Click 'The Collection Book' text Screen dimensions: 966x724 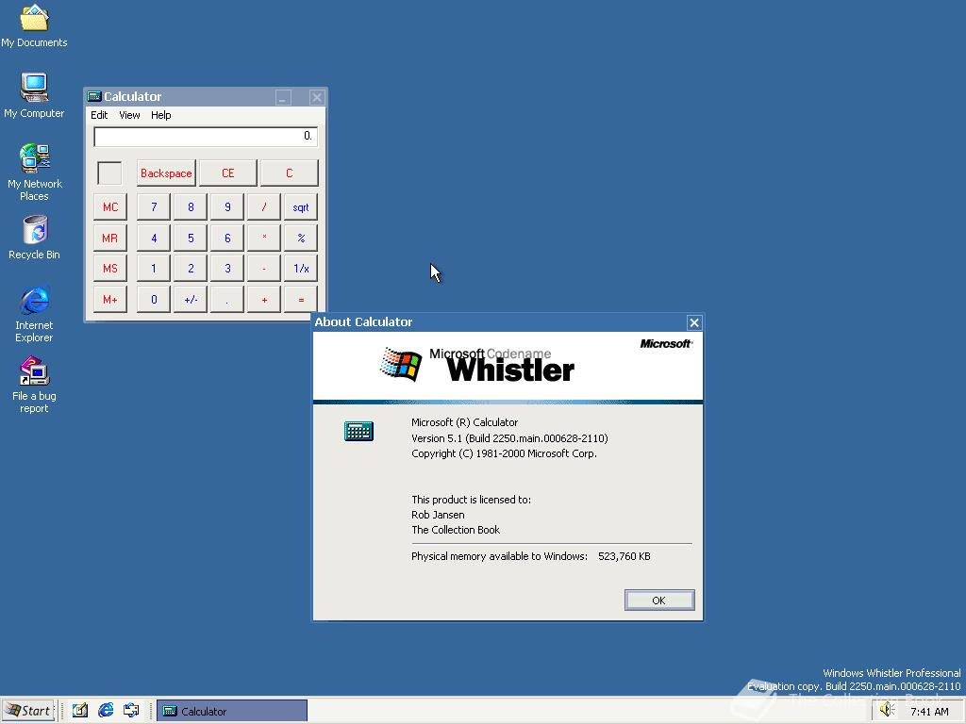456,530
